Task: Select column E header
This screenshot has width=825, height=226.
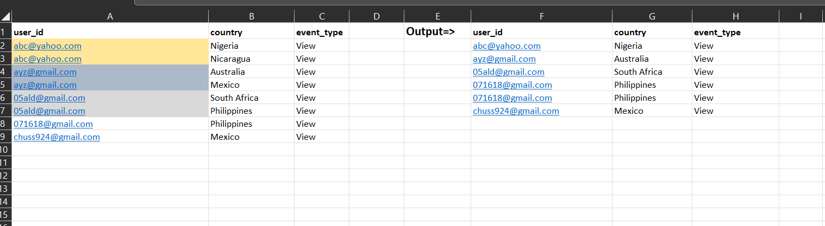Action: 437,16
